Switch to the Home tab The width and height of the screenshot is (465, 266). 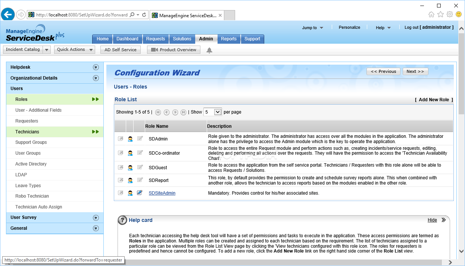103,39
